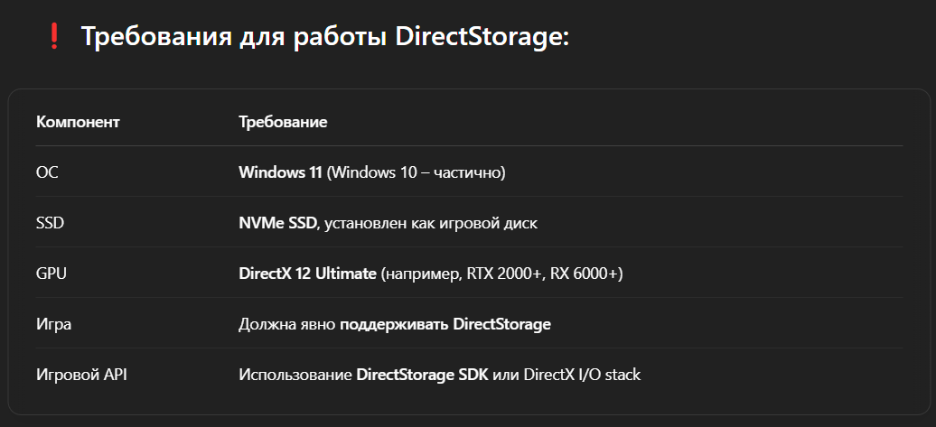
Task: Click the bold "NVMe SSD" text
Action: point(278,222)
